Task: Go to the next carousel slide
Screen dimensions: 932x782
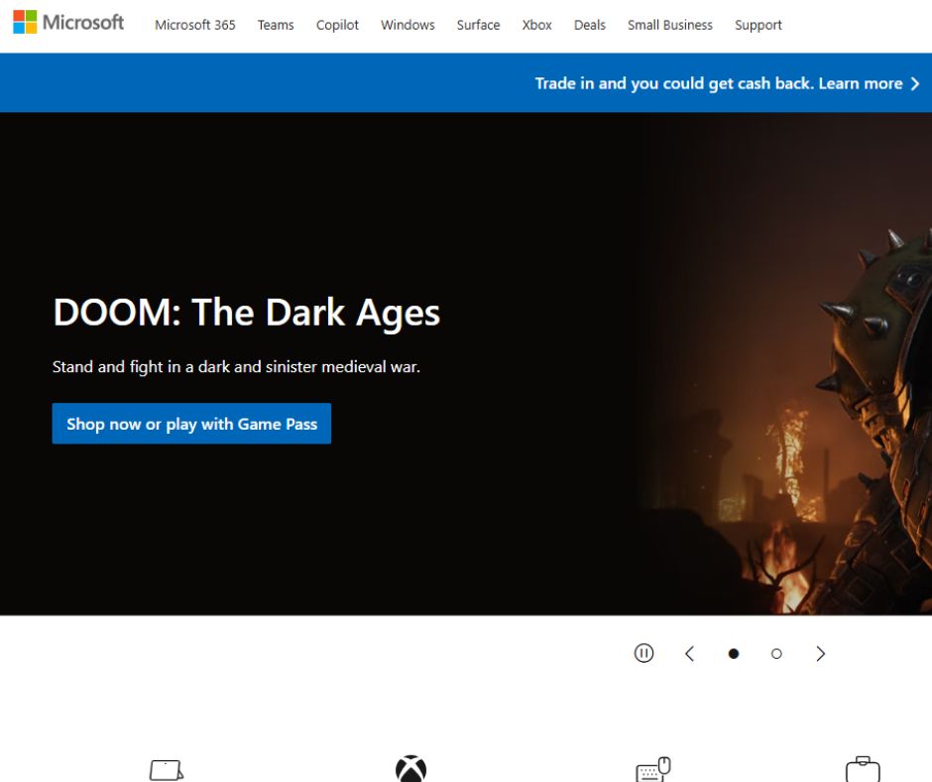Action: (x=820, y=653)
